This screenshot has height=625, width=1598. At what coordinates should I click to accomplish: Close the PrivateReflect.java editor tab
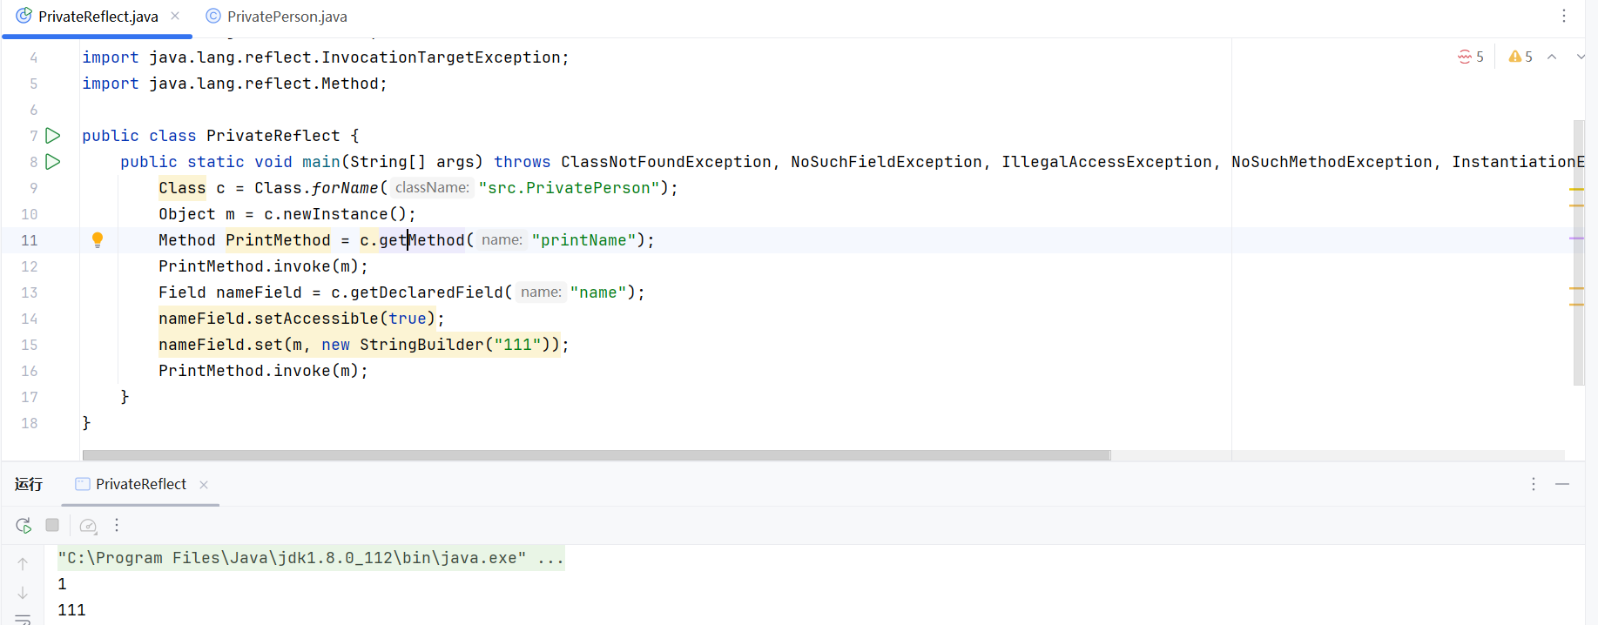point(175,16)
